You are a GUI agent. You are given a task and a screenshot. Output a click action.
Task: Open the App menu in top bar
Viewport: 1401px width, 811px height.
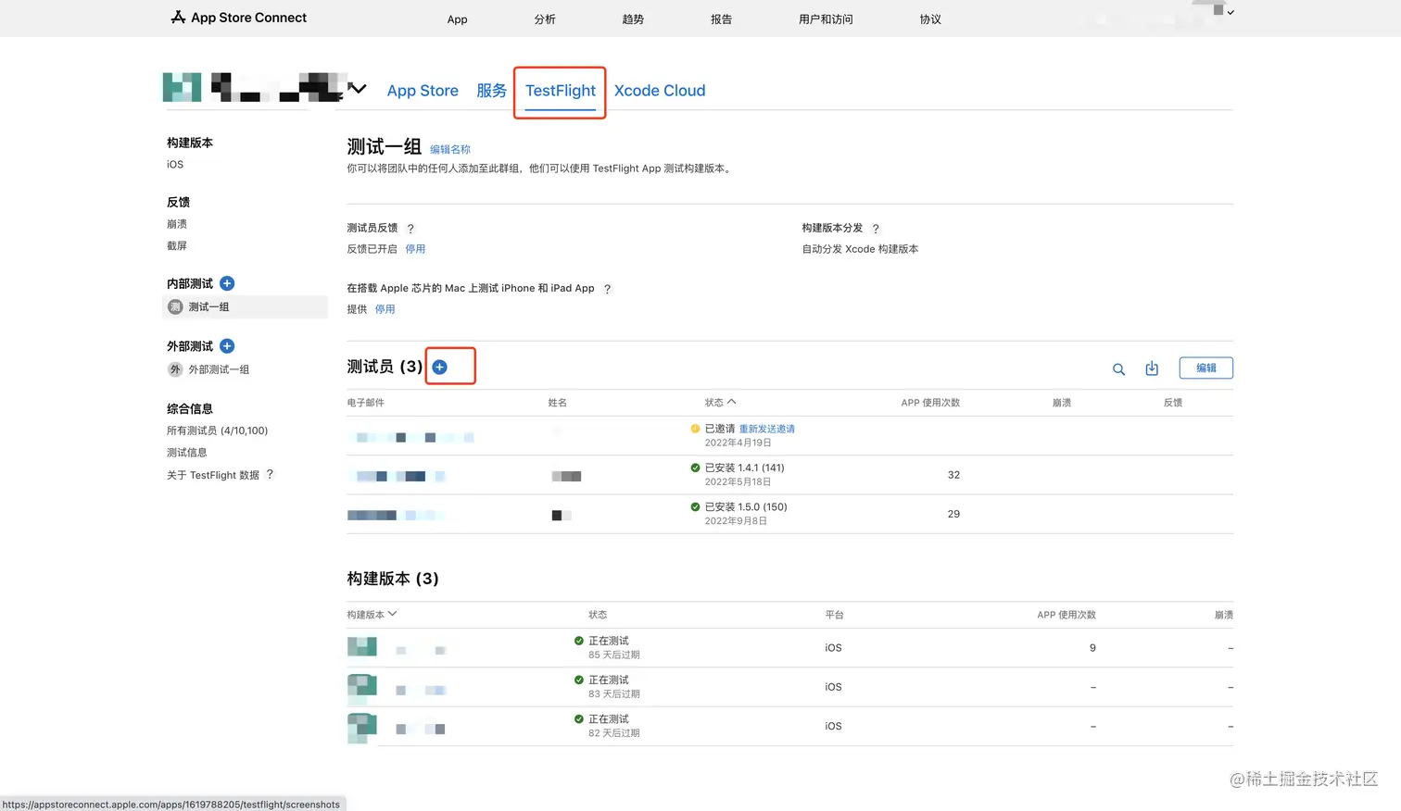458,19
